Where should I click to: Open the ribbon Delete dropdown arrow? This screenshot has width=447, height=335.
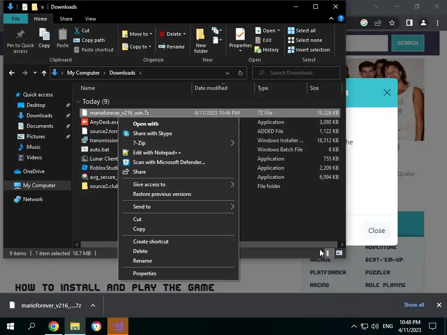click(185, 34)
